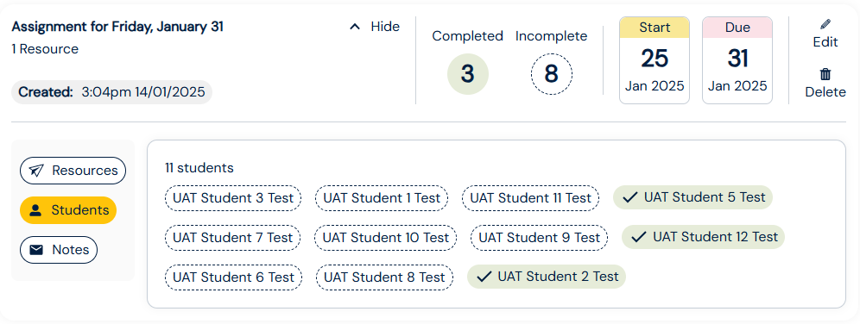This screenshot has width=860, height=324.
Task: Click the trash can Delete icon
Action: pos(825,74)
